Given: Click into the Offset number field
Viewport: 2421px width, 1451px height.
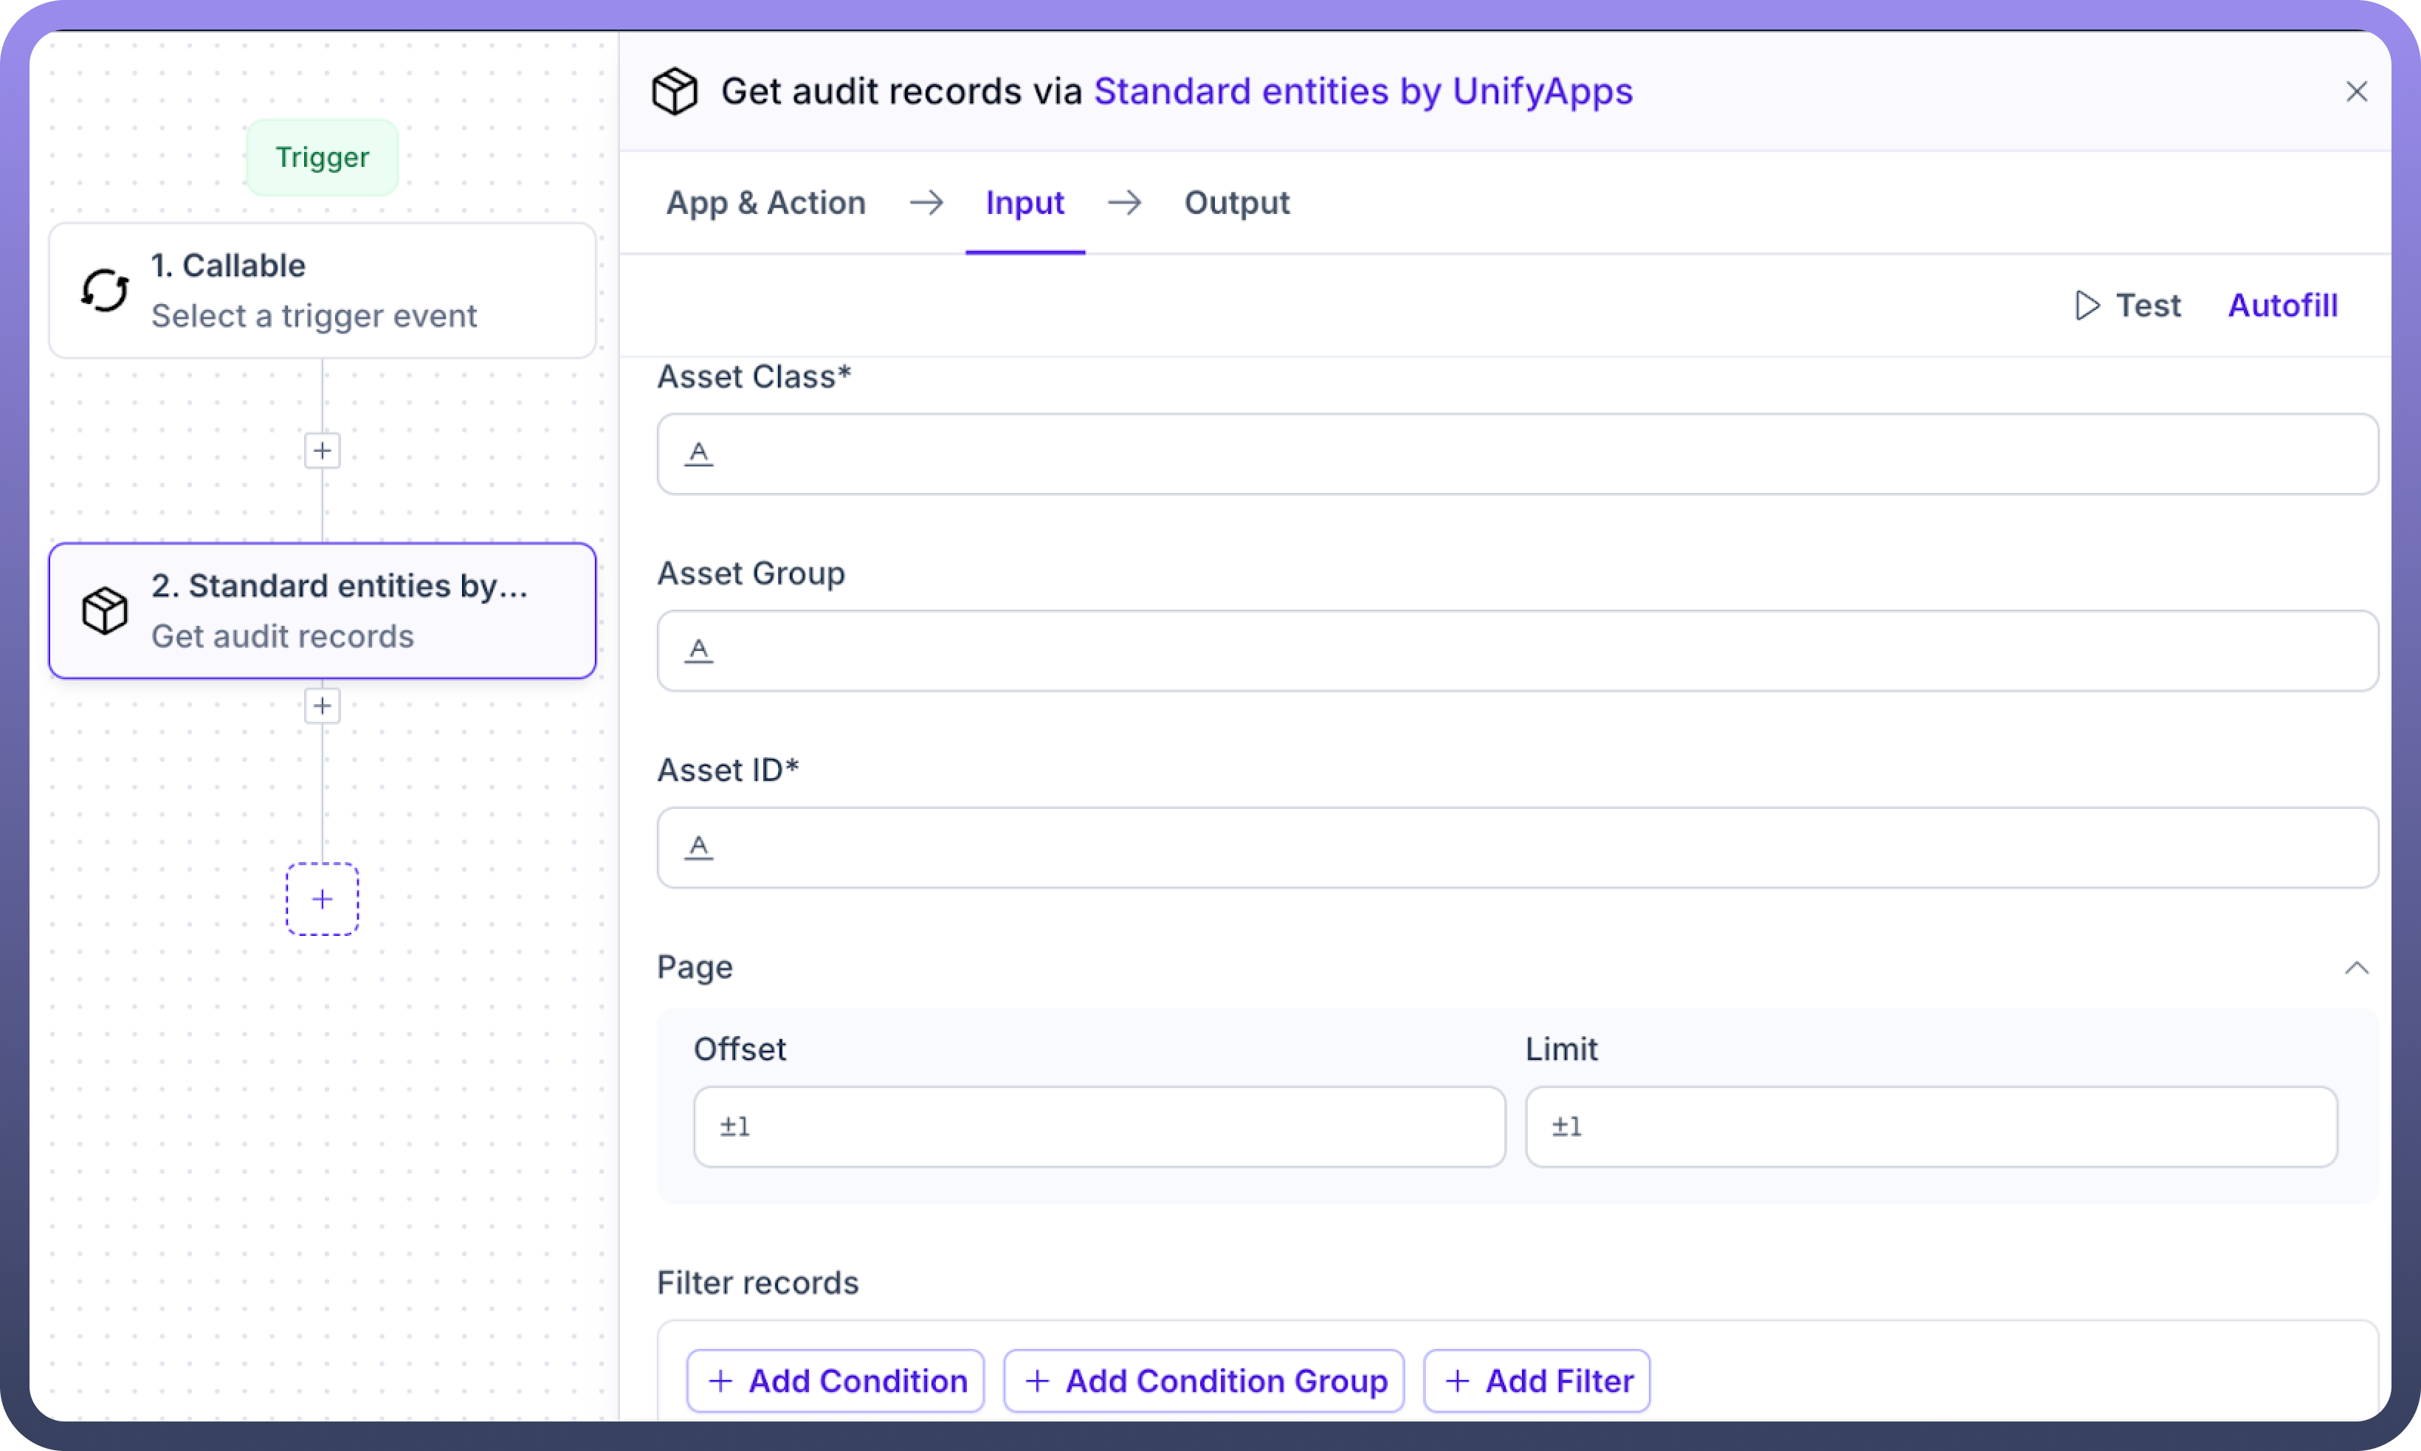Looking at the screenshot, I should (x=1099, y=1126).
